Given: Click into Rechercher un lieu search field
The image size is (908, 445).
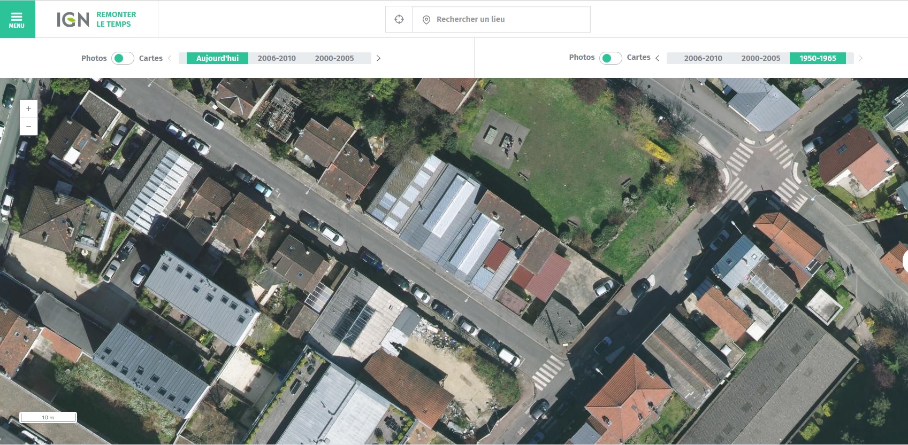Looking at the screenshot, I should click(x=501, y=19).
